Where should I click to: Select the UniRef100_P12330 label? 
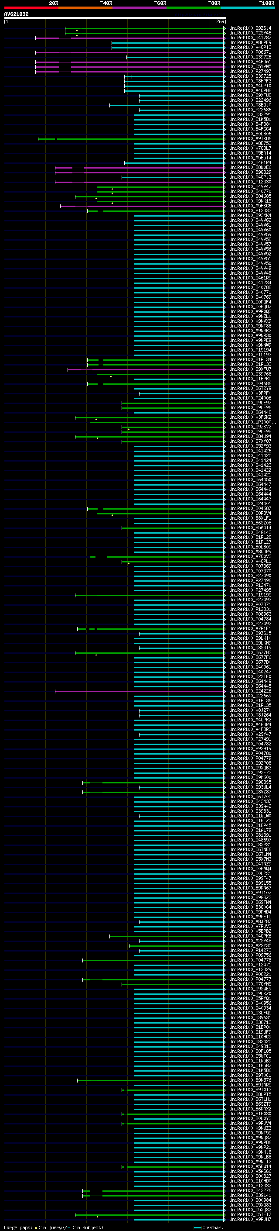click(x=250, y=182)
